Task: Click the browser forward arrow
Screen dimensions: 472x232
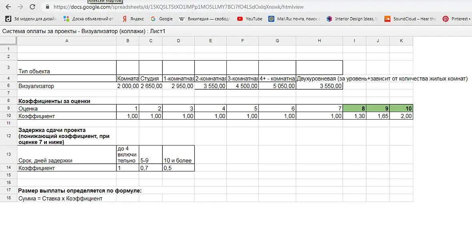Action: coord(20,6)
